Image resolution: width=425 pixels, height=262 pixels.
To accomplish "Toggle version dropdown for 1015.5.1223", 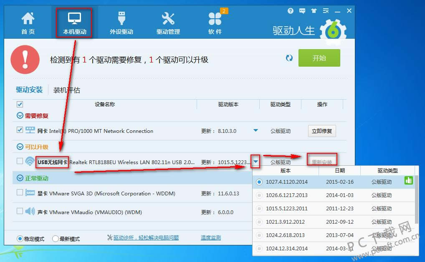I will pyautogui.click(x=256, y=162).
